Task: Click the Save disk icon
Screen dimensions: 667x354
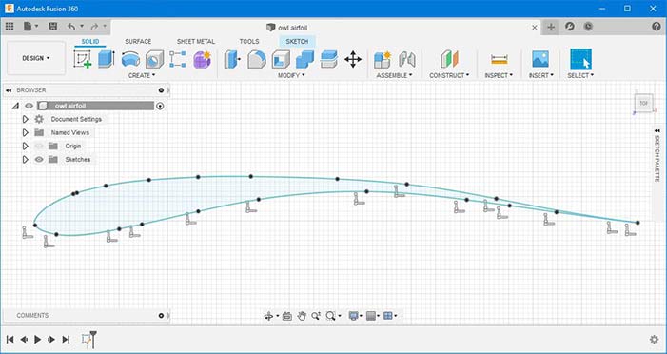Action: click(53, 27)
